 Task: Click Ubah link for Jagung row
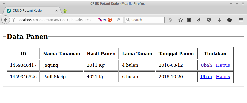point(206,65)
